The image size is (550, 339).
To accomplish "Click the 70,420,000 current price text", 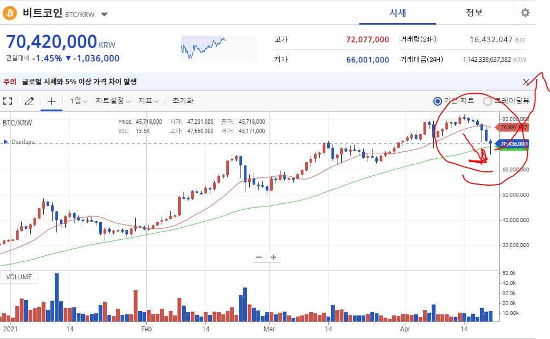I will pos(51,42).
